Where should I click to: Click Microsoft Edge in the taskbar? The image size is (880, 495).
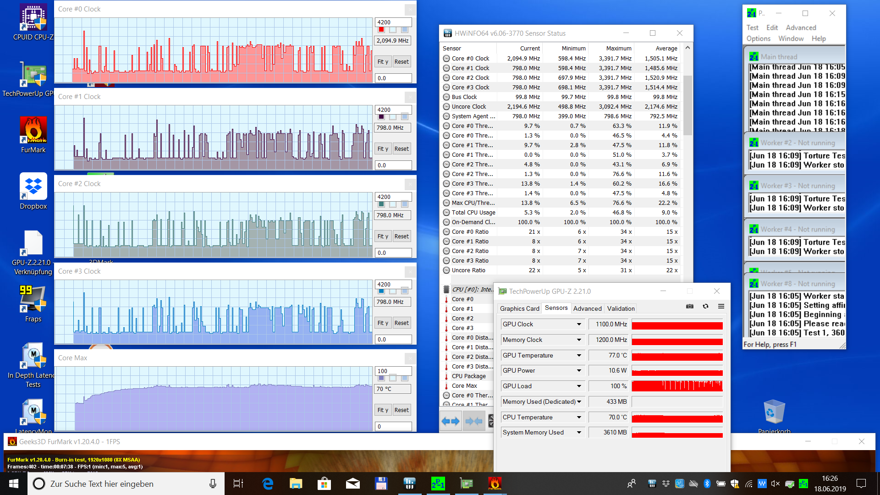267,484
